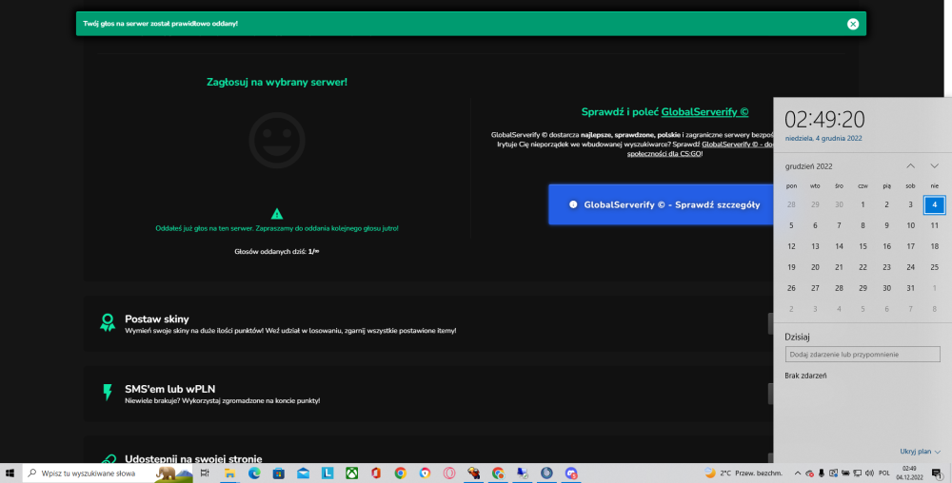
Task: Switch input language via POL indicator
Action: [884, 473]
